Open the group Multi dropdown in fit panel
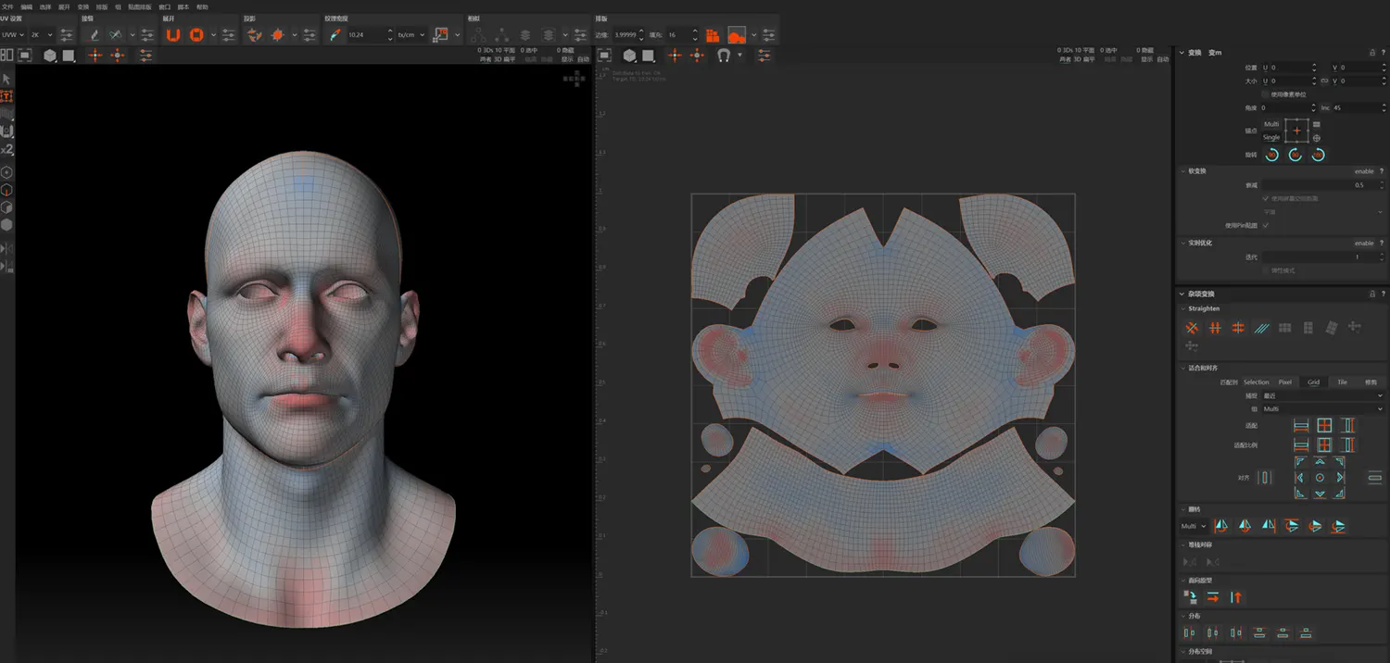The width and height of the screenshot is (1390, 663). pos(1322,408)
